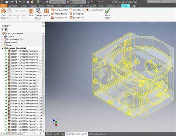Click the Search Help & Commands field

point(162,2)
